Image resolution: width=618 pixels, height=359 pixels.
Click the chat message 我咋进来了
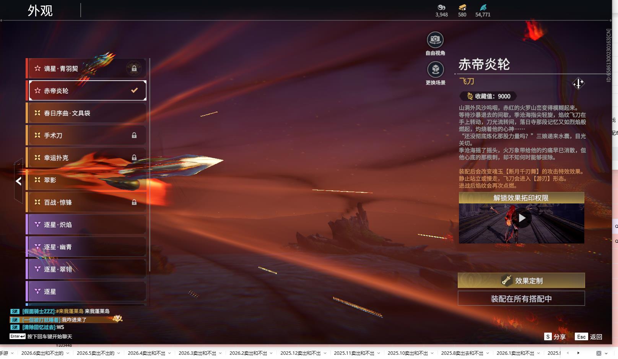[x=74, y=320]
